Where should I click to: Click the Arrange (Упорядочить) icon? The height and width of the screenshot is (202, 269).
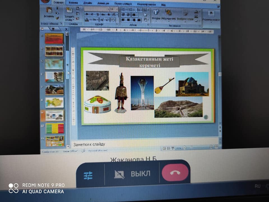pyautogui.click(x=168, y=13)
